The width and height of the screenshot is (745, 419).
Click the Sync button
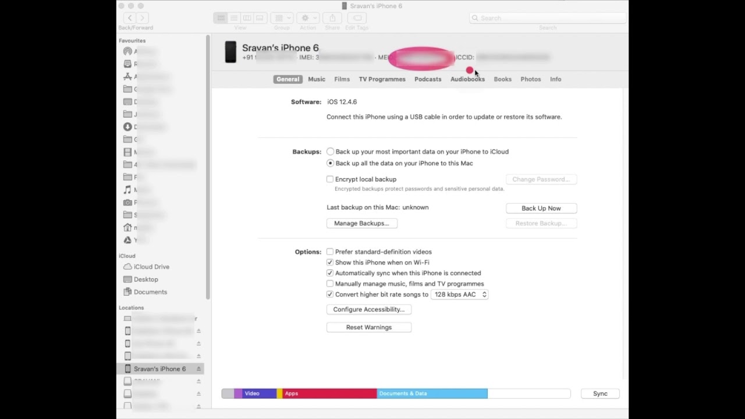click(x=600, y=394)
